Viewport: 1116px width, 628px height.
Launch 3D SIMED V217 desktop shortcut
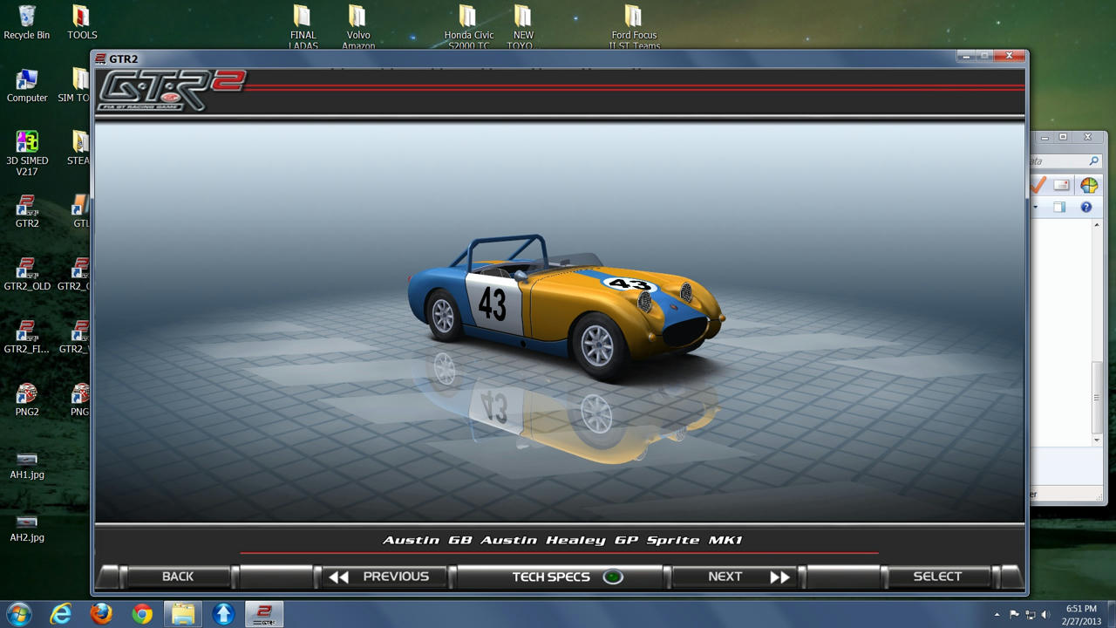point(27,154)
